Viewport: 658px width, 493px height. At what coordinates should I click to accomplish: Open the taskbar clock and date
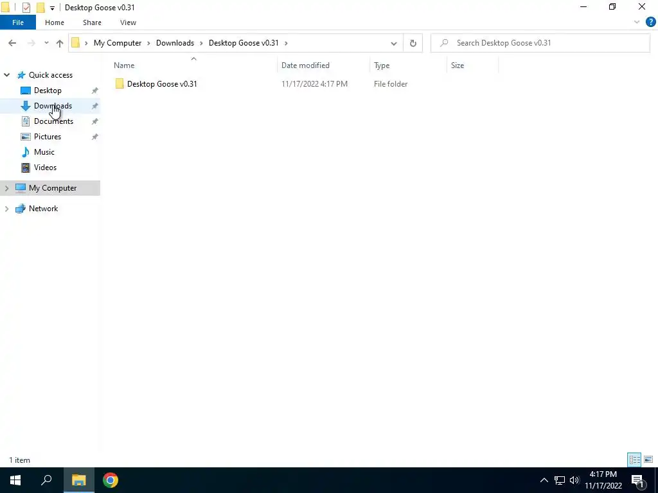coord(603,480)
